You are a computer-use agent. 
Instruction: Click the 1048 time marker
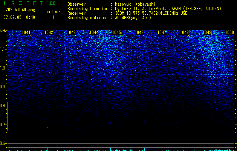185,32
